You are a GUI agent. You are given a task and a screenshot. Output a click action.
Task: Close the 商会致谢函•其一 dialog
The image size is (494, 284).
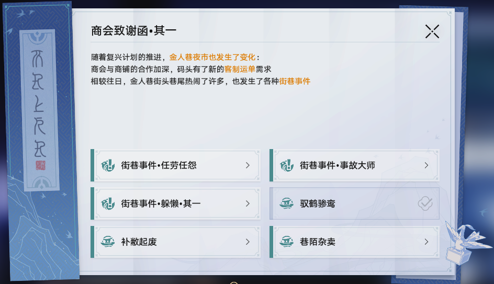point(432,31)
